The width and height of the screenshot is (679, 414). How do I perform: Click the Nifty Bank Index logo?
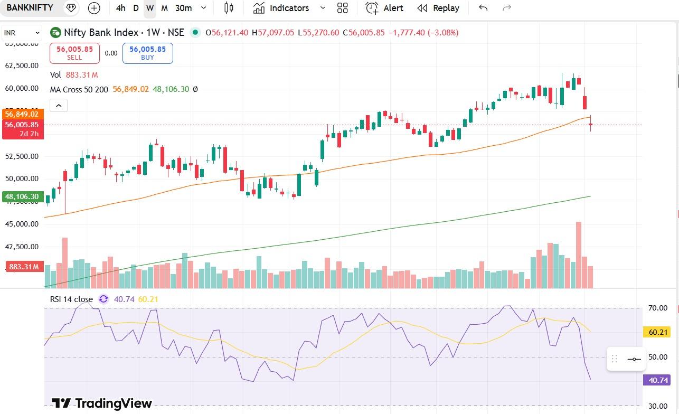(55, 33)
